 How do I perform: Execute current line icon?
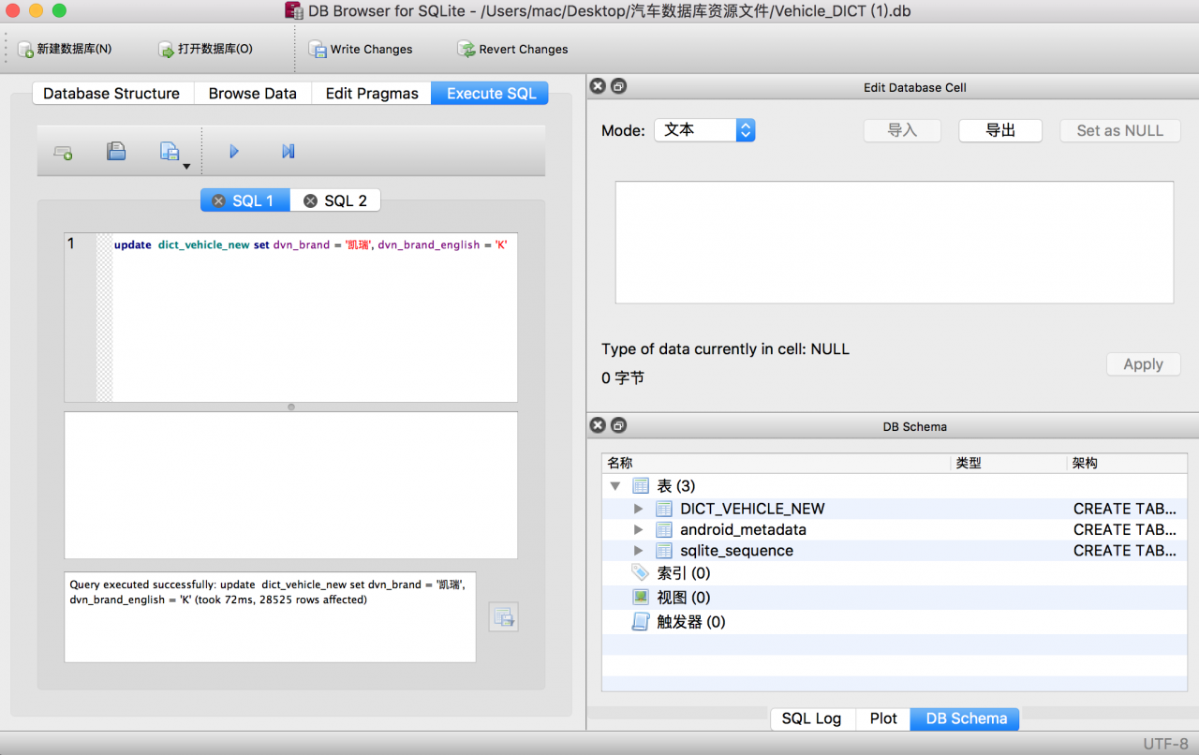click(288, 151)
